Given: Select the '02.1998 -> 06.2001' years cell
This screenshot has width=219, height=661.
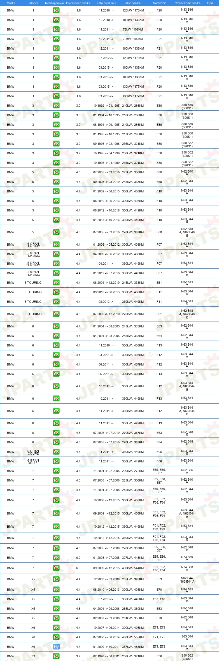Looking at the screenshot, I should [x=106, y=656].
